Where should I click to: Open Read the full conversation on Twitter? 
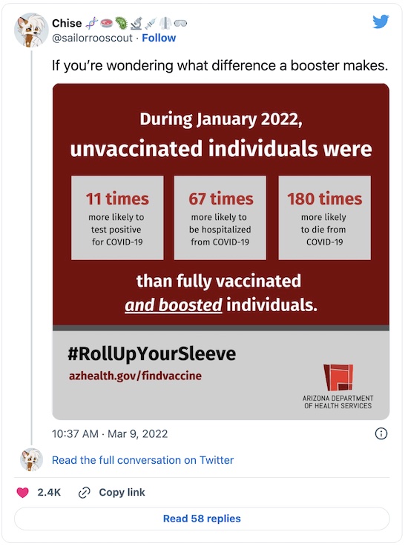click(142, 460)
